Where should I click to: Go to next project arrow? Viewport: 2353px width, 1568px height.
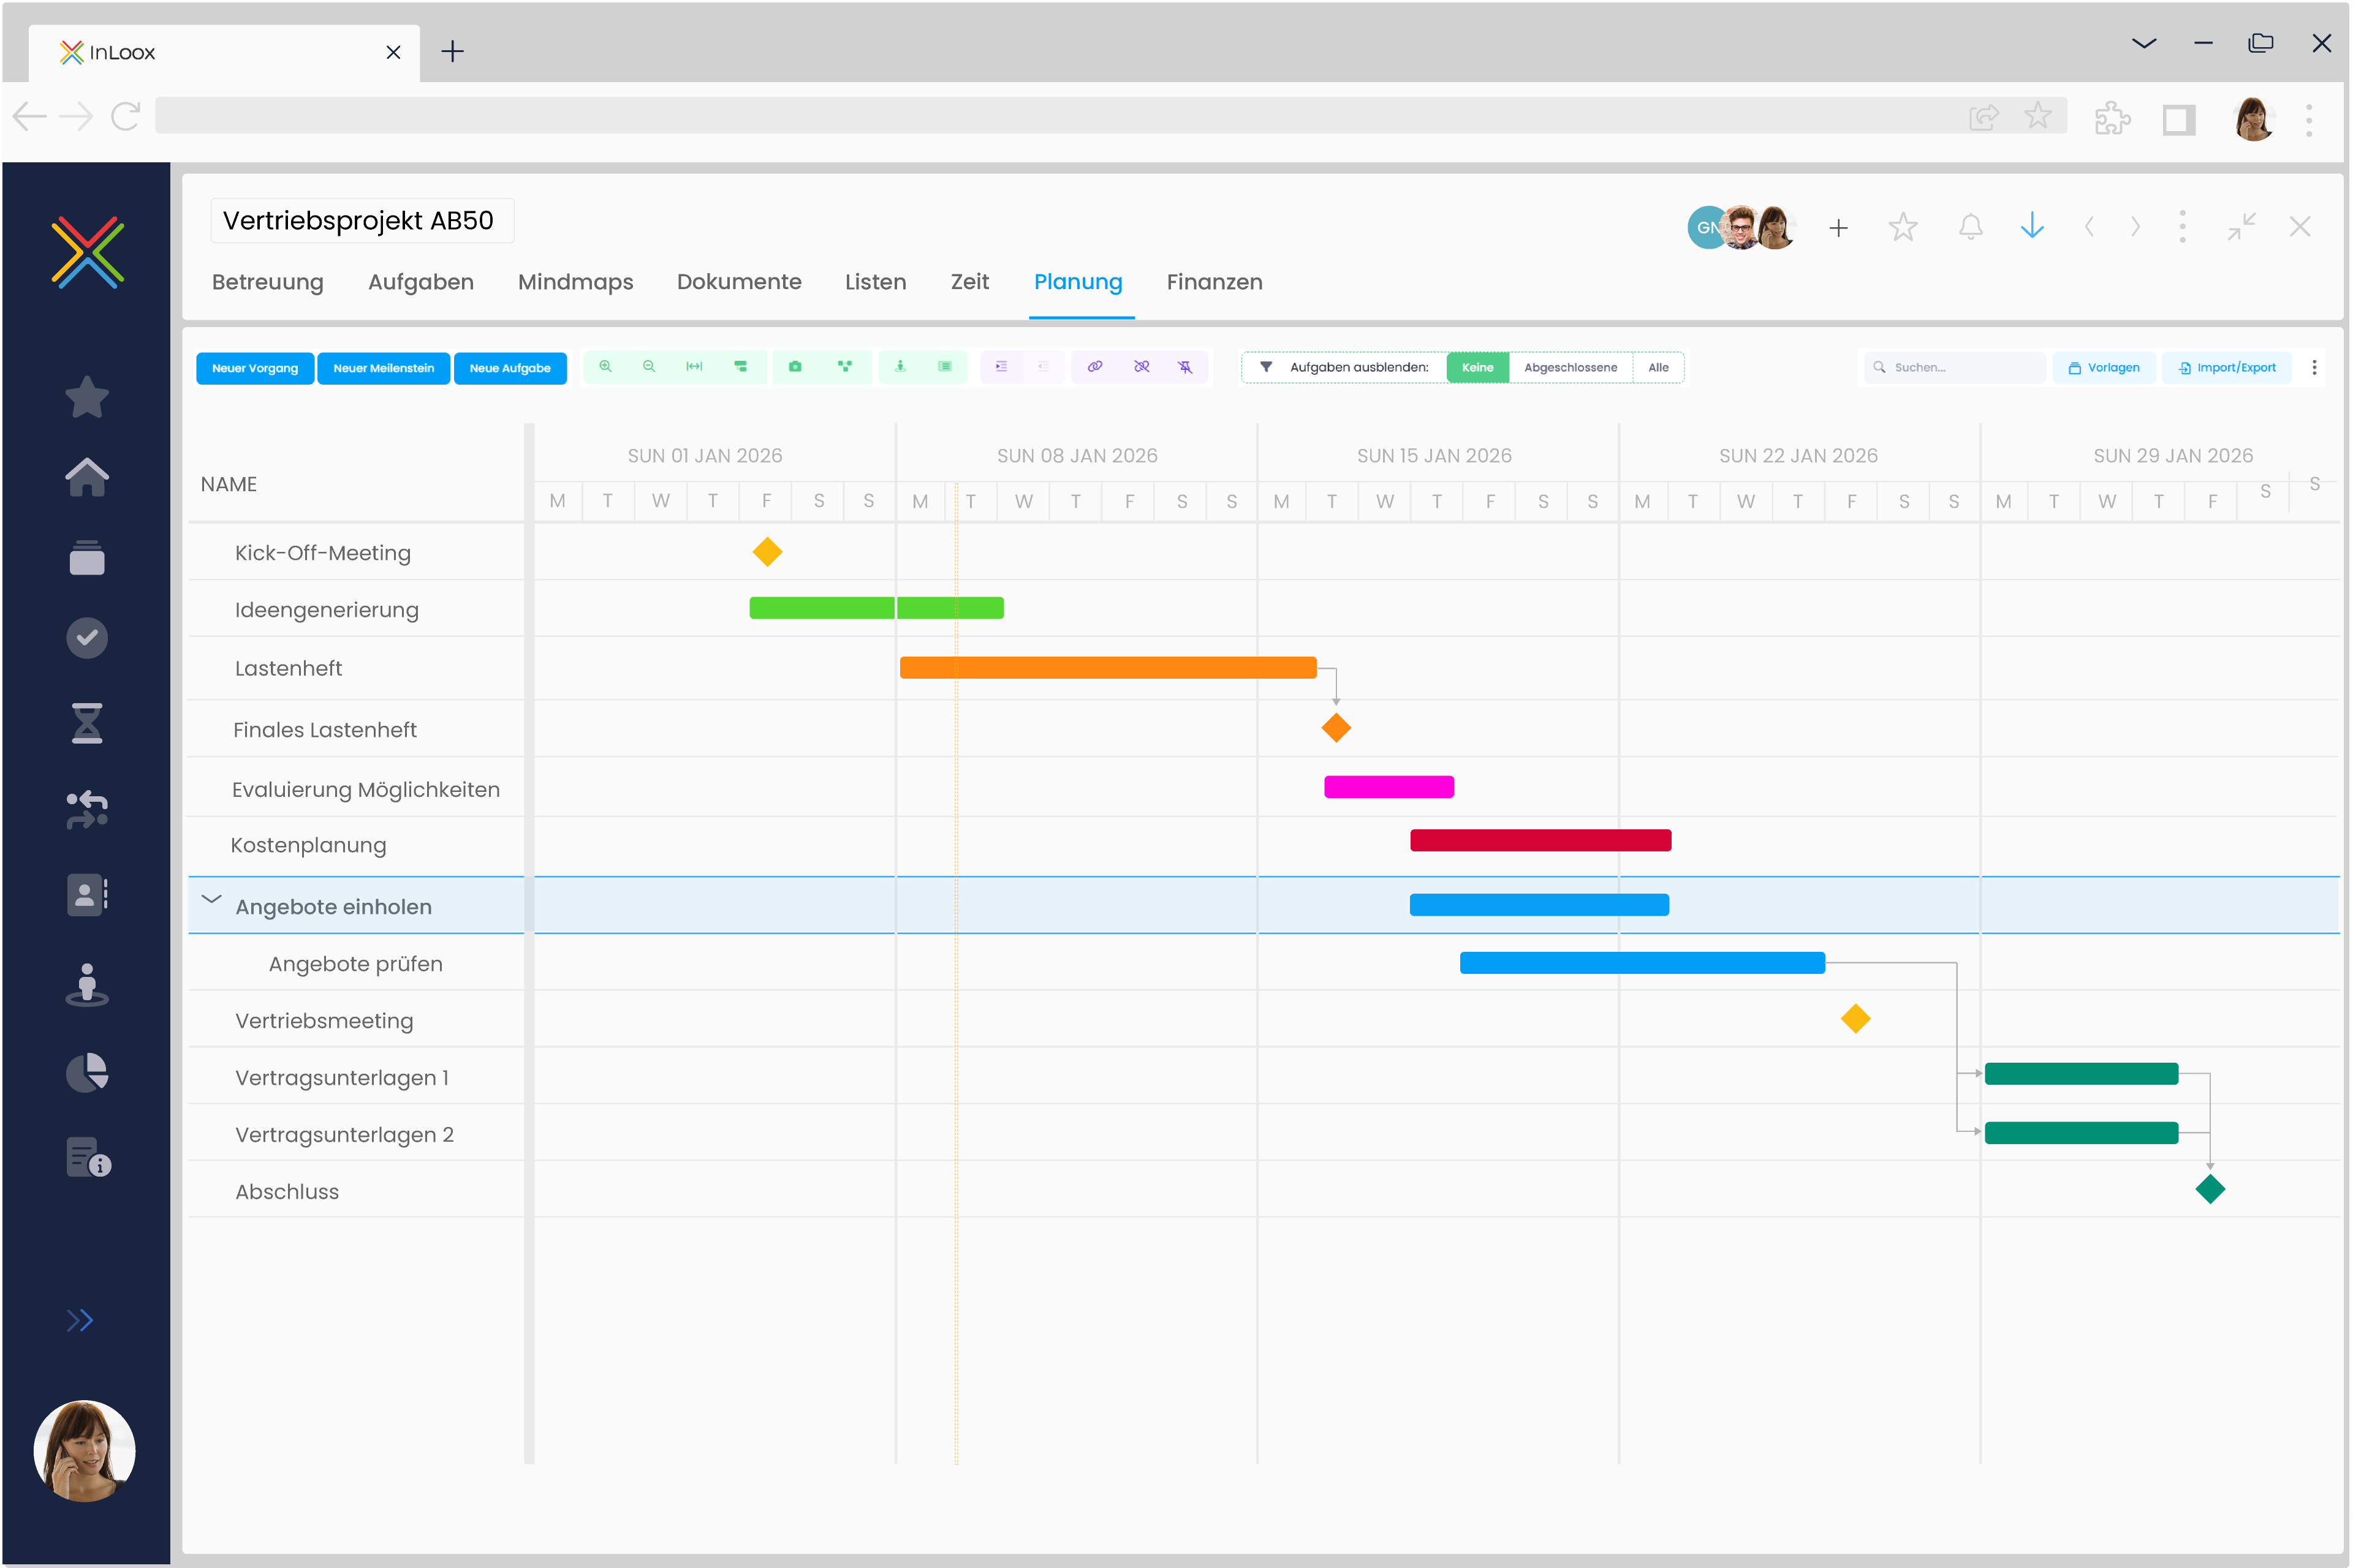coord(2136,227)
